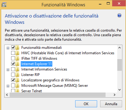126x110 pixels.
Task: Click the Annulla button
Action: click(111, 104)
